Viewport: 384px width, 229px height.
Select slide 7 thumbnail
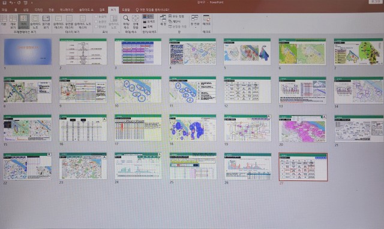pyautogui.click(x=359, y=52)
